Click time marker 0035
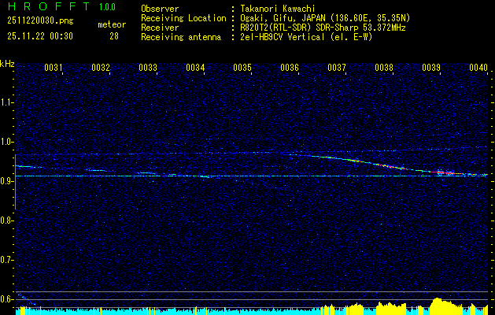This screenshot has width=495, height=315. click(242, 68)
